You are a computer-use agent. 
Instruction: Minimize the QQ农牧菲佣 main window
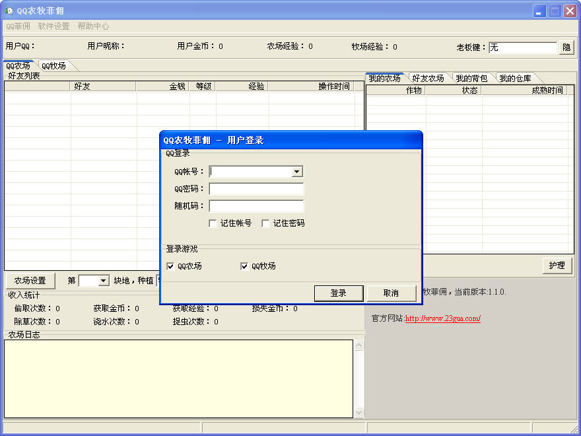coord(539,11)
